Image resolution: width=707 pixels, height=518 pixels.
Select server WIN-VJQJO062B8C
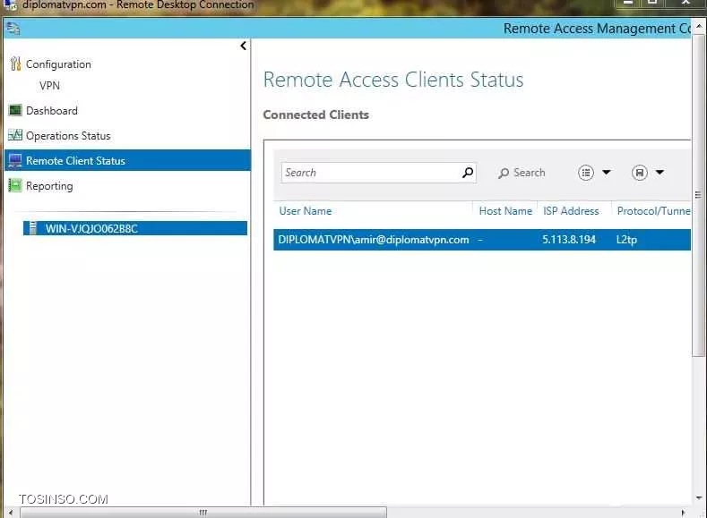coord(135,228)
